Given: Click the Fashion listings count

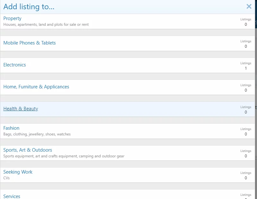Looking at the screenshot, I should pos(246,134).
